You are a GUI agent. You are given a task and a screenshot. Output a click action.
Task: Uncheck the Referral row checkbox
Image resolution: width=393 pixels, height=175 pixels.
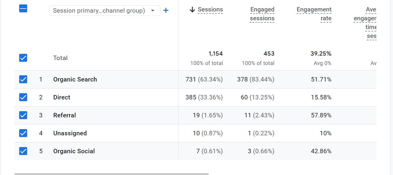click(23, 115)
